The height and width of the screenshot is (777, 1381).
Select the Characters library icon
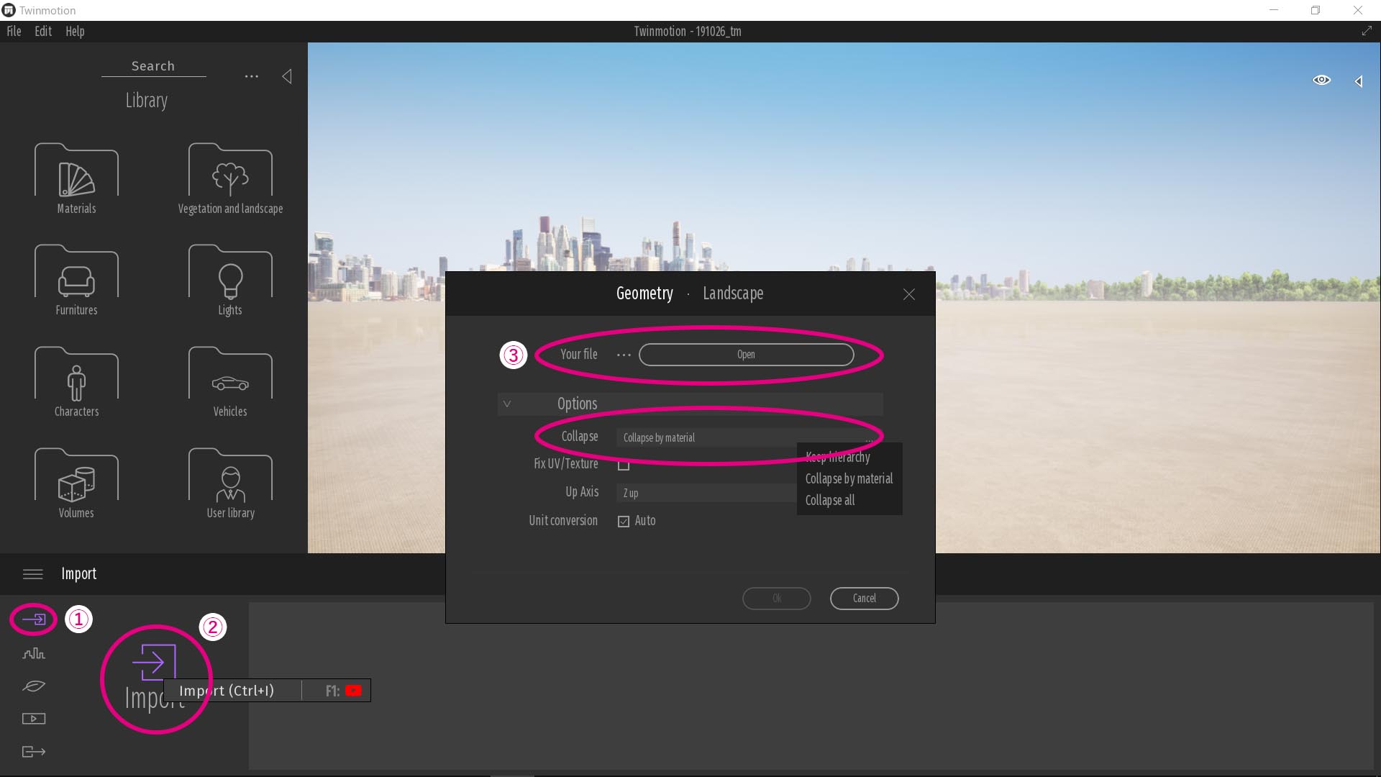click(x=76, y=384)
